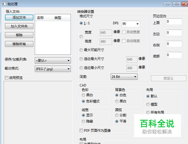Select the 模型 layout radio button
This screenshot has width=188, height=144.
click(x=148, y=104)
